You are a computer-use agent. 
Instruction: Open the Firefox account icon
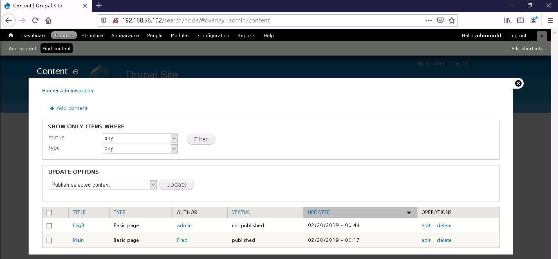click(534, 20)
